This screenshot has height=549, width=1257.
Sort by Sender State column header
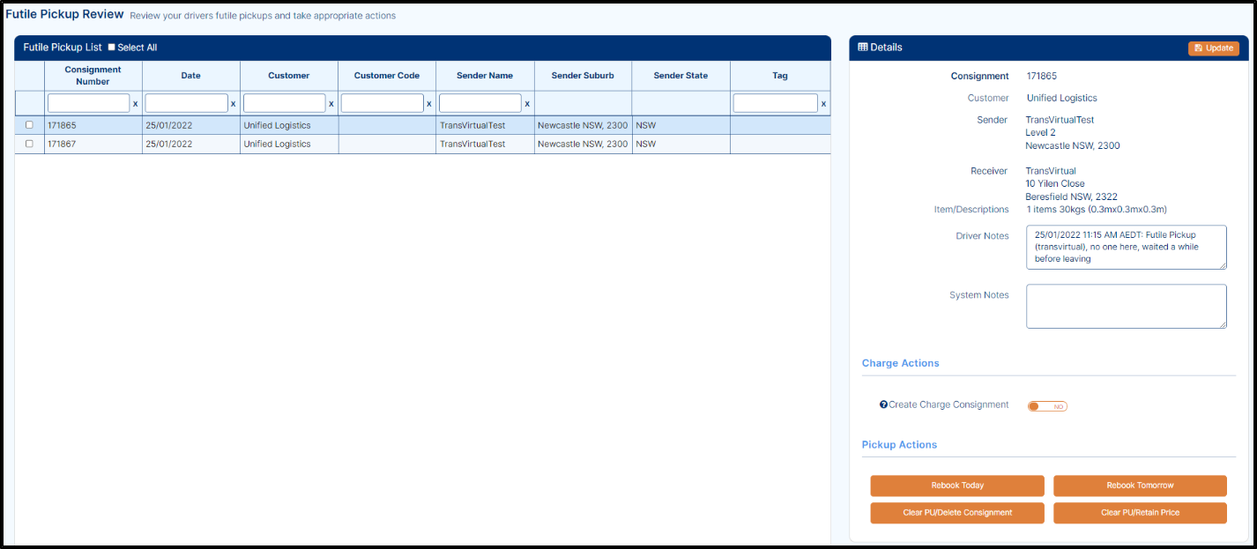(x=681, y=76)
